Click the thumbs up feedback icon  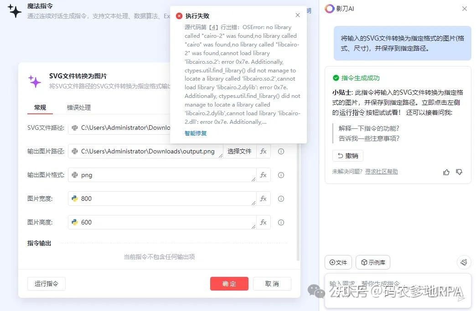(x=446, y=172)
